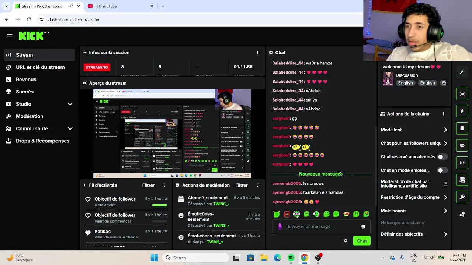Viewport: 472px width, 265px height.
Task: Open the hamburger menu beside the Kick logo
Action: [10, 36]
